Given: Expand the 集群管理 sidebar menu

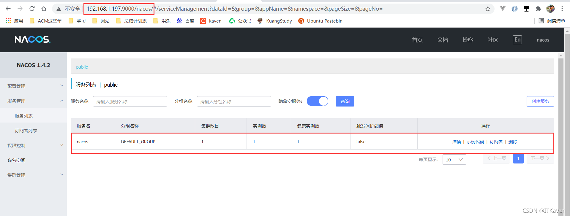Looking at the screenshot, I should 33,175.
